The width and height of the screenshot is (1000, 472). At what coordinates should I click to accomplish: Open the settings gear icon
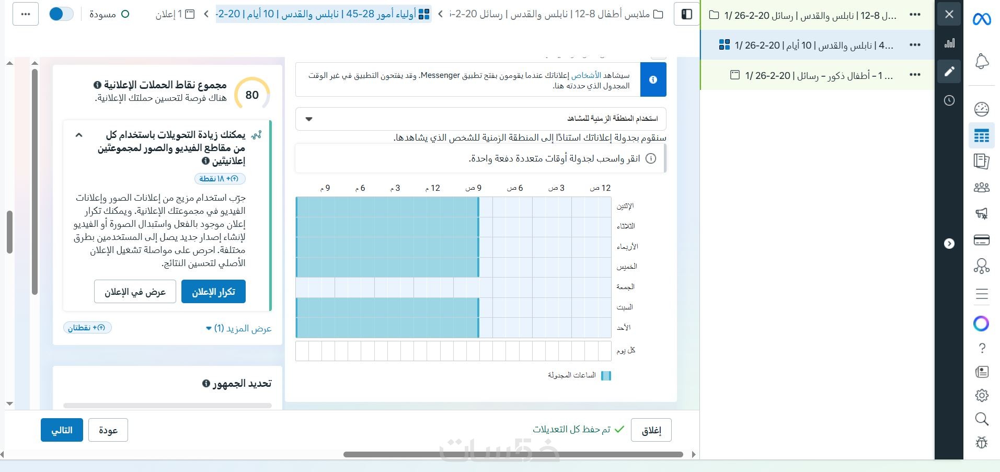pyautogui.click(x=982, y=396)
